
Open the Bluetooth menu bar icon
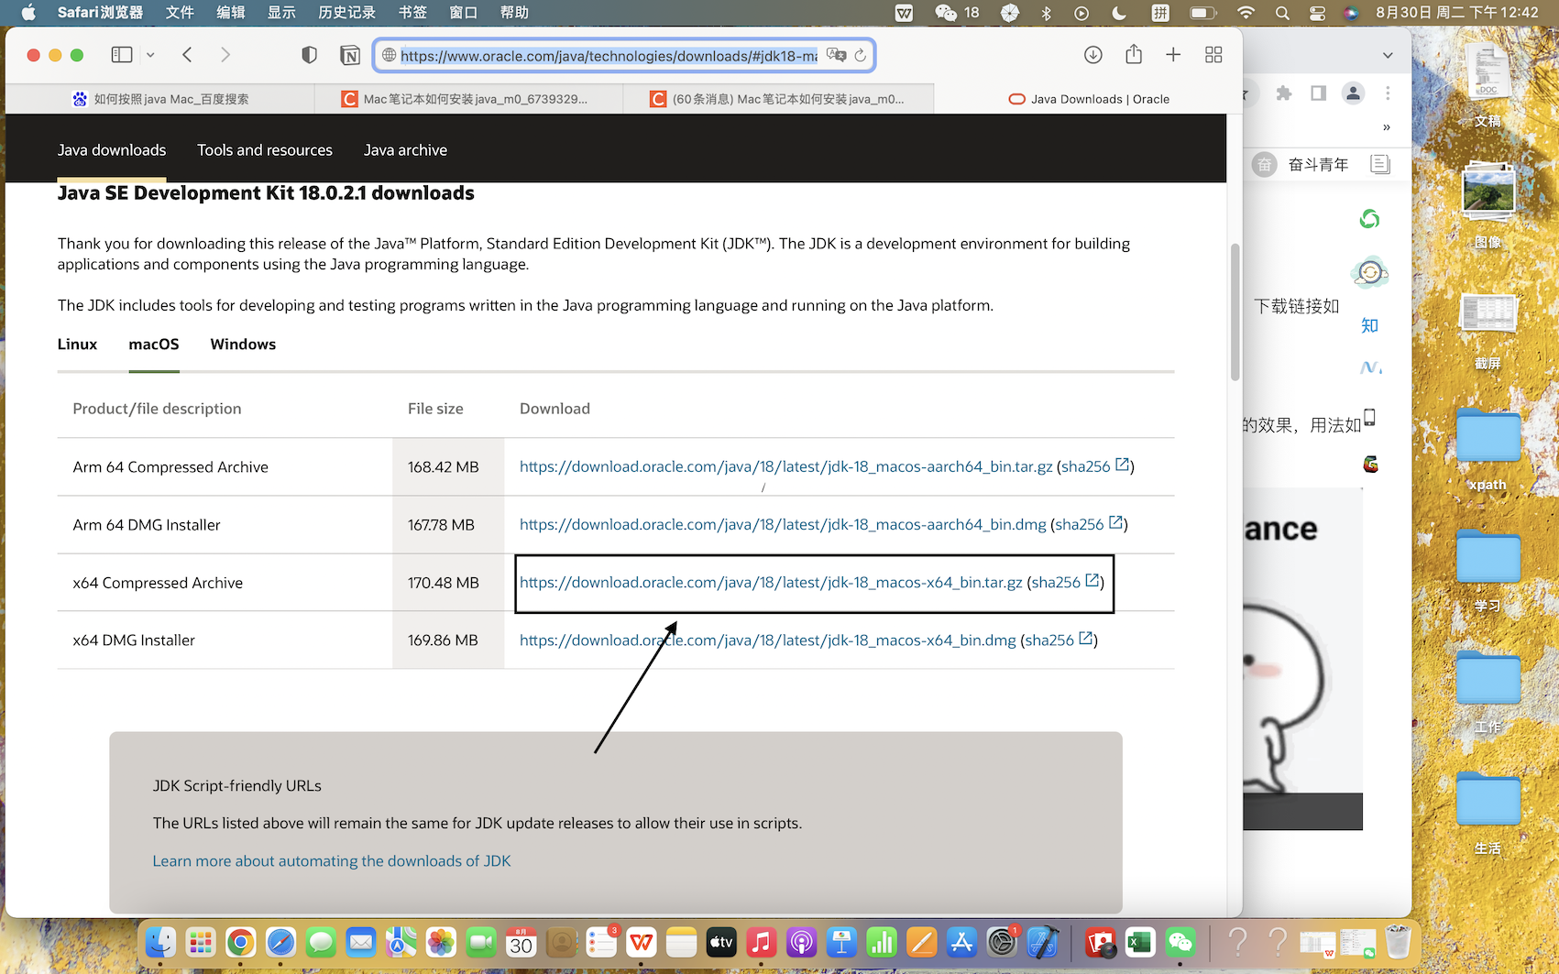point(1046,13)
